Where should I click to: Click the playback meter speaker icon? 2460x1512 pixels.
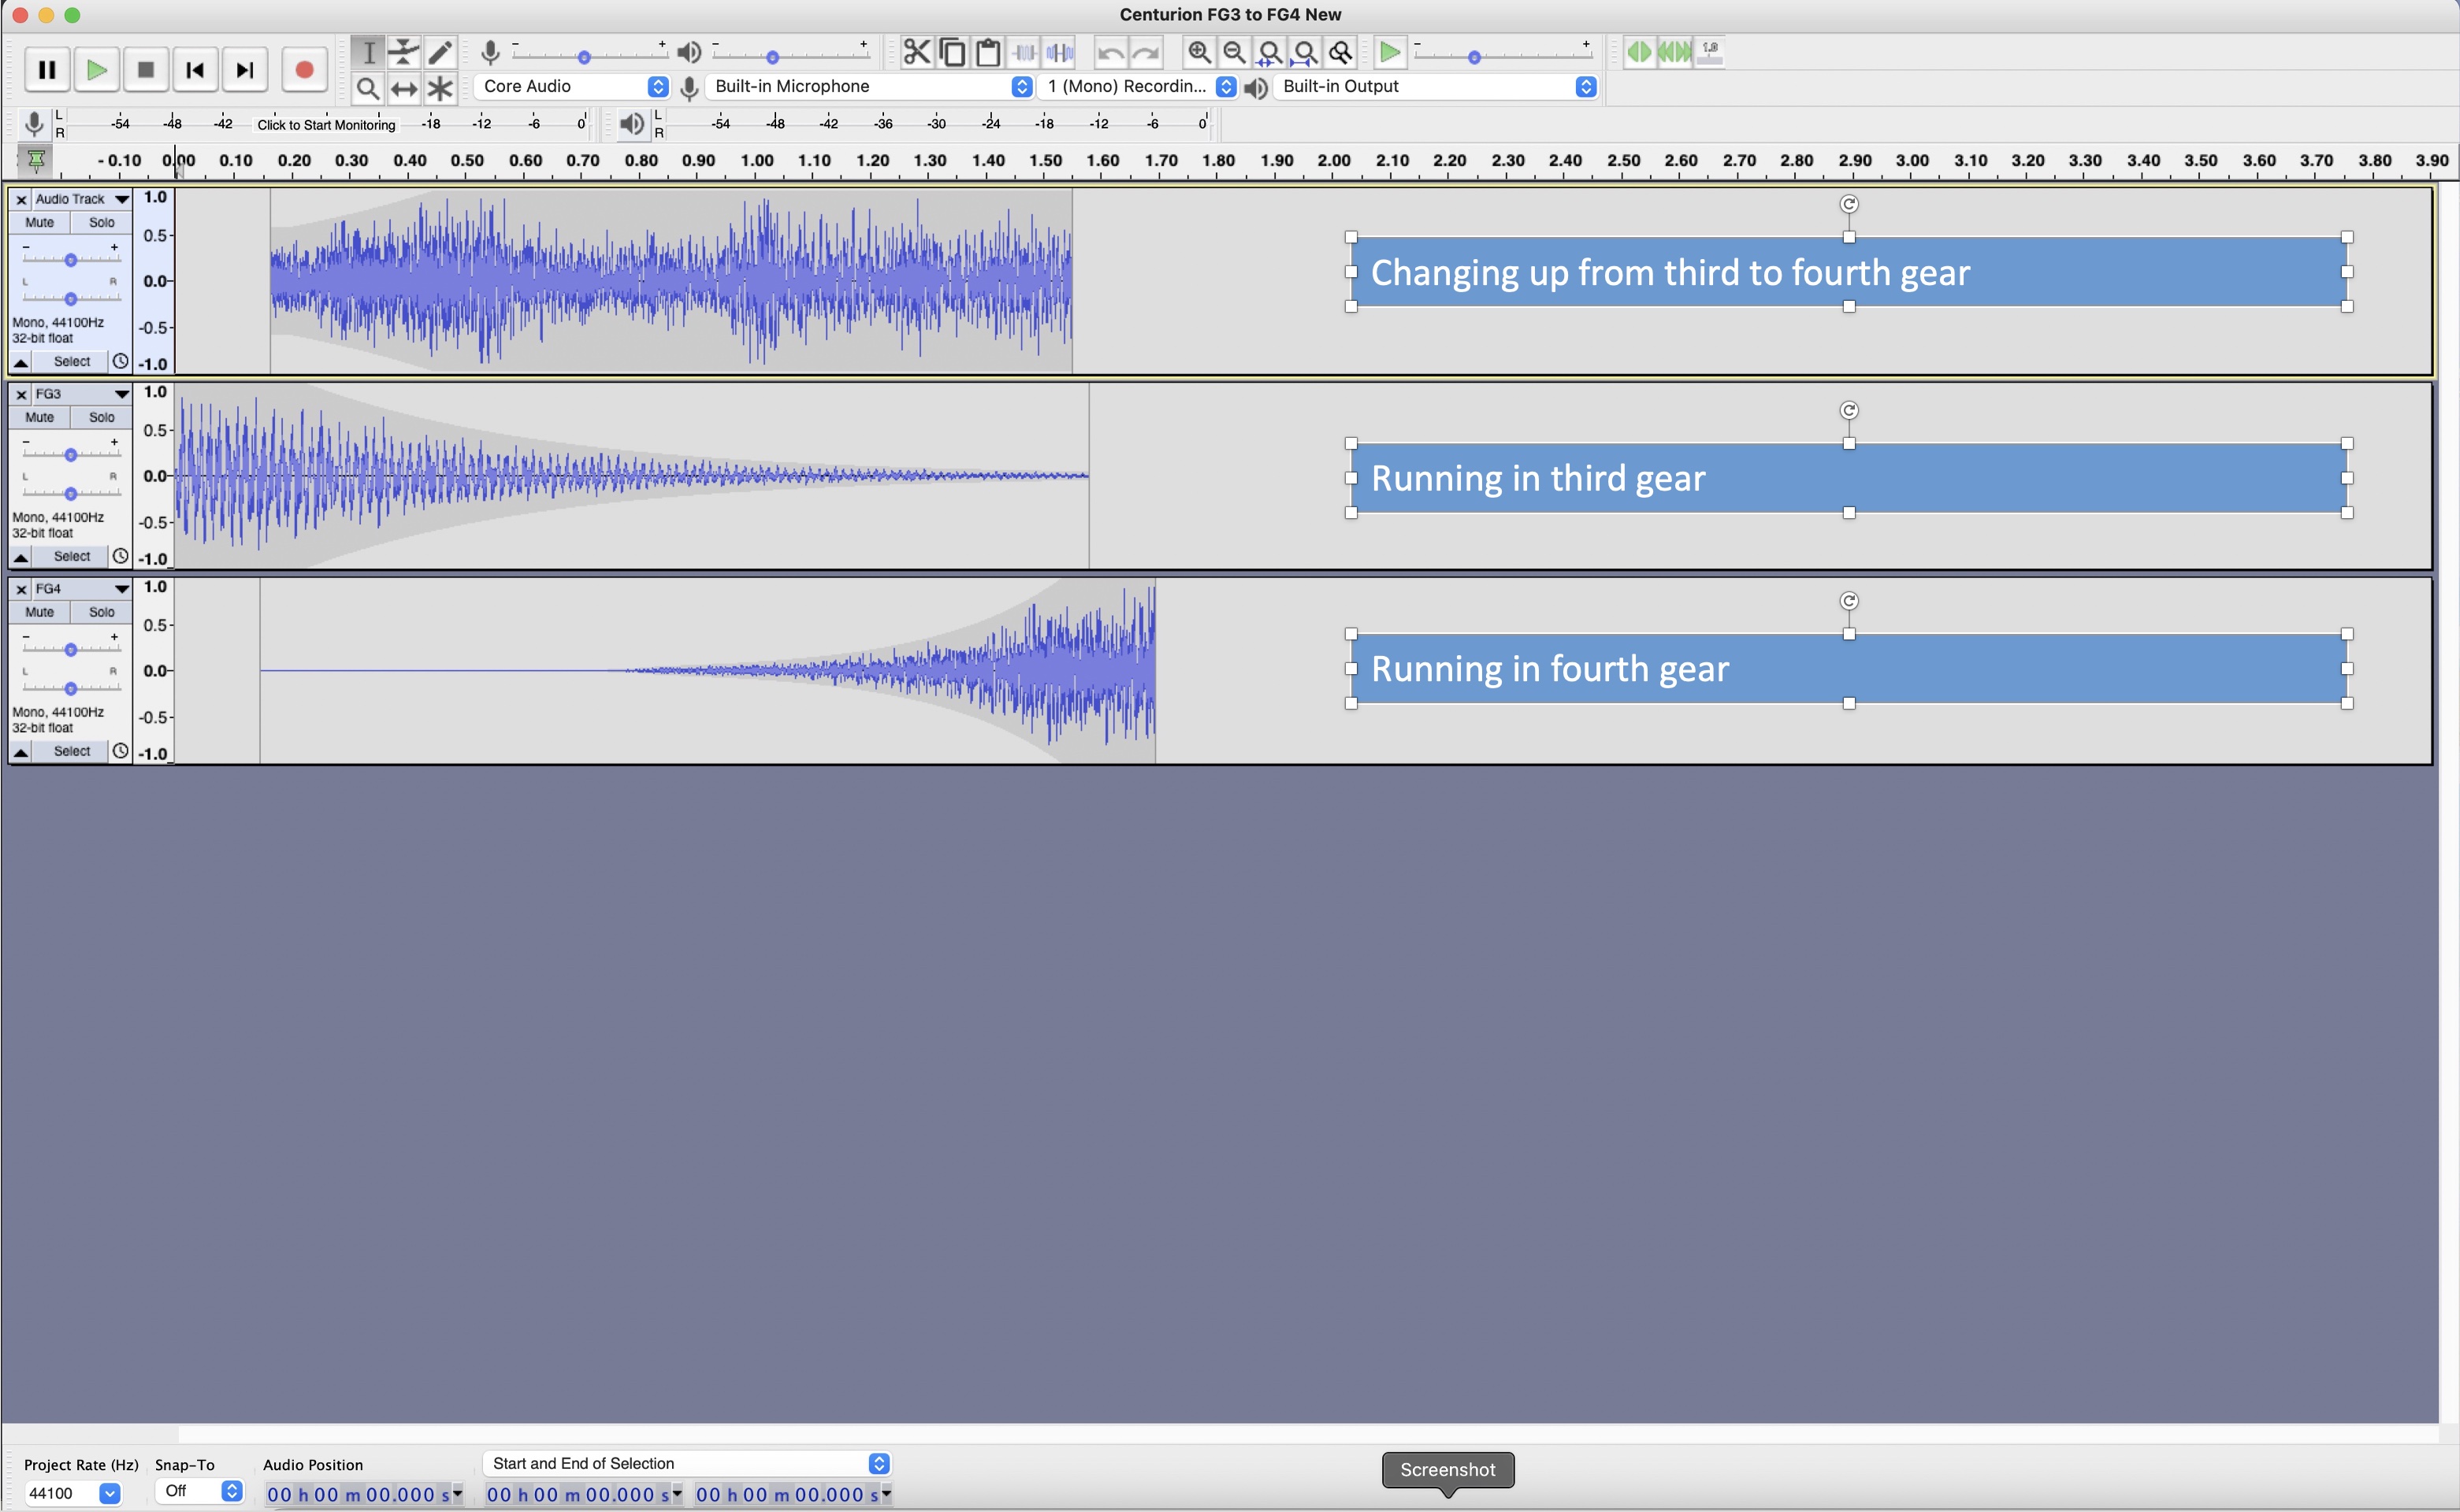tap(630, 124)
